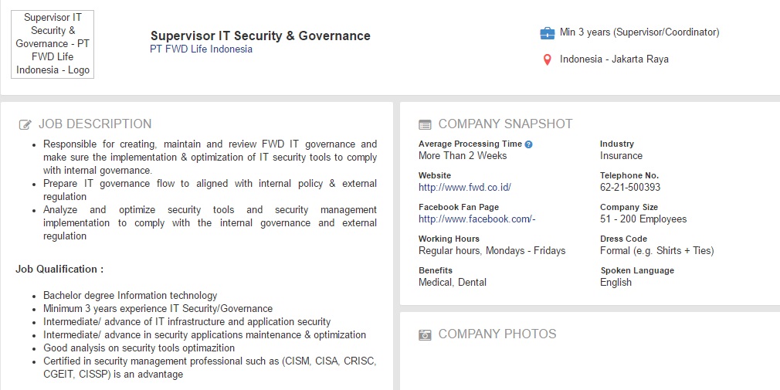Click the Average Processing Time label
The image size is (780, 390).
point(470,144)
